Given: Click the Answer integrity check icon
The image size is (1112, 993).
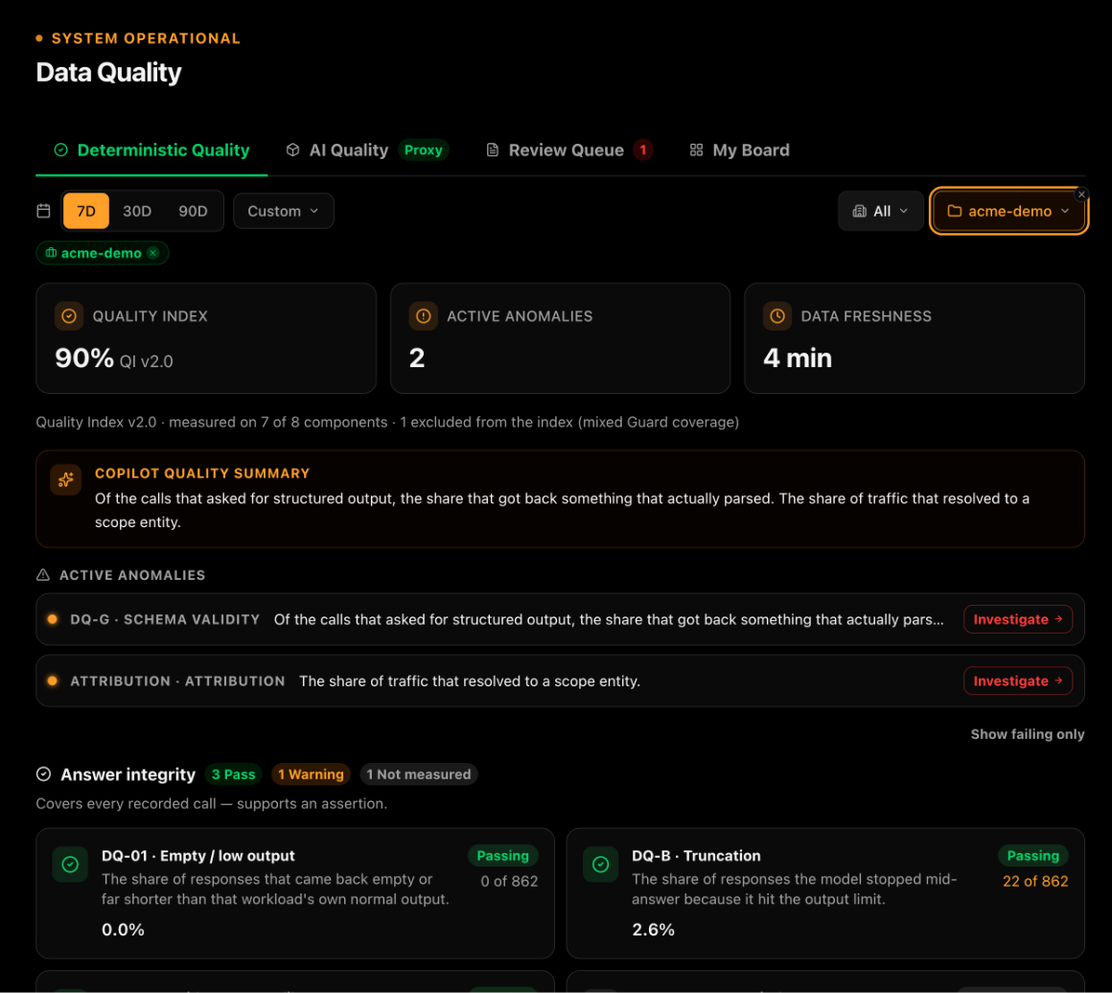Looking at the screenshot, I should (x=44, y=774).
